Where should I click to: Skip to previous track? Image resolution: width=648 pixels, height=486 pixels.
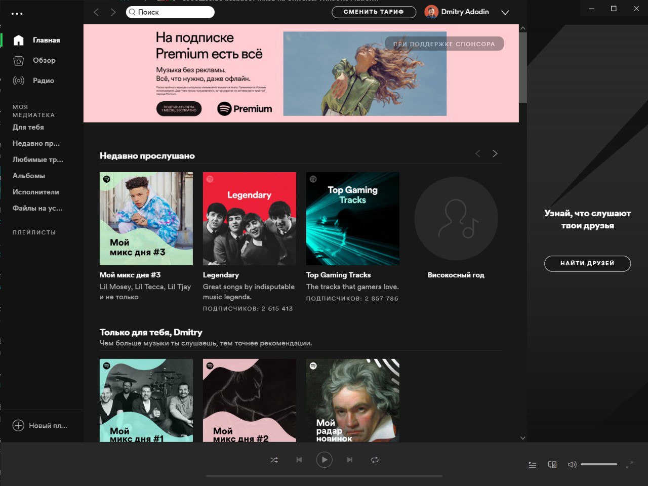click(299, 460)
